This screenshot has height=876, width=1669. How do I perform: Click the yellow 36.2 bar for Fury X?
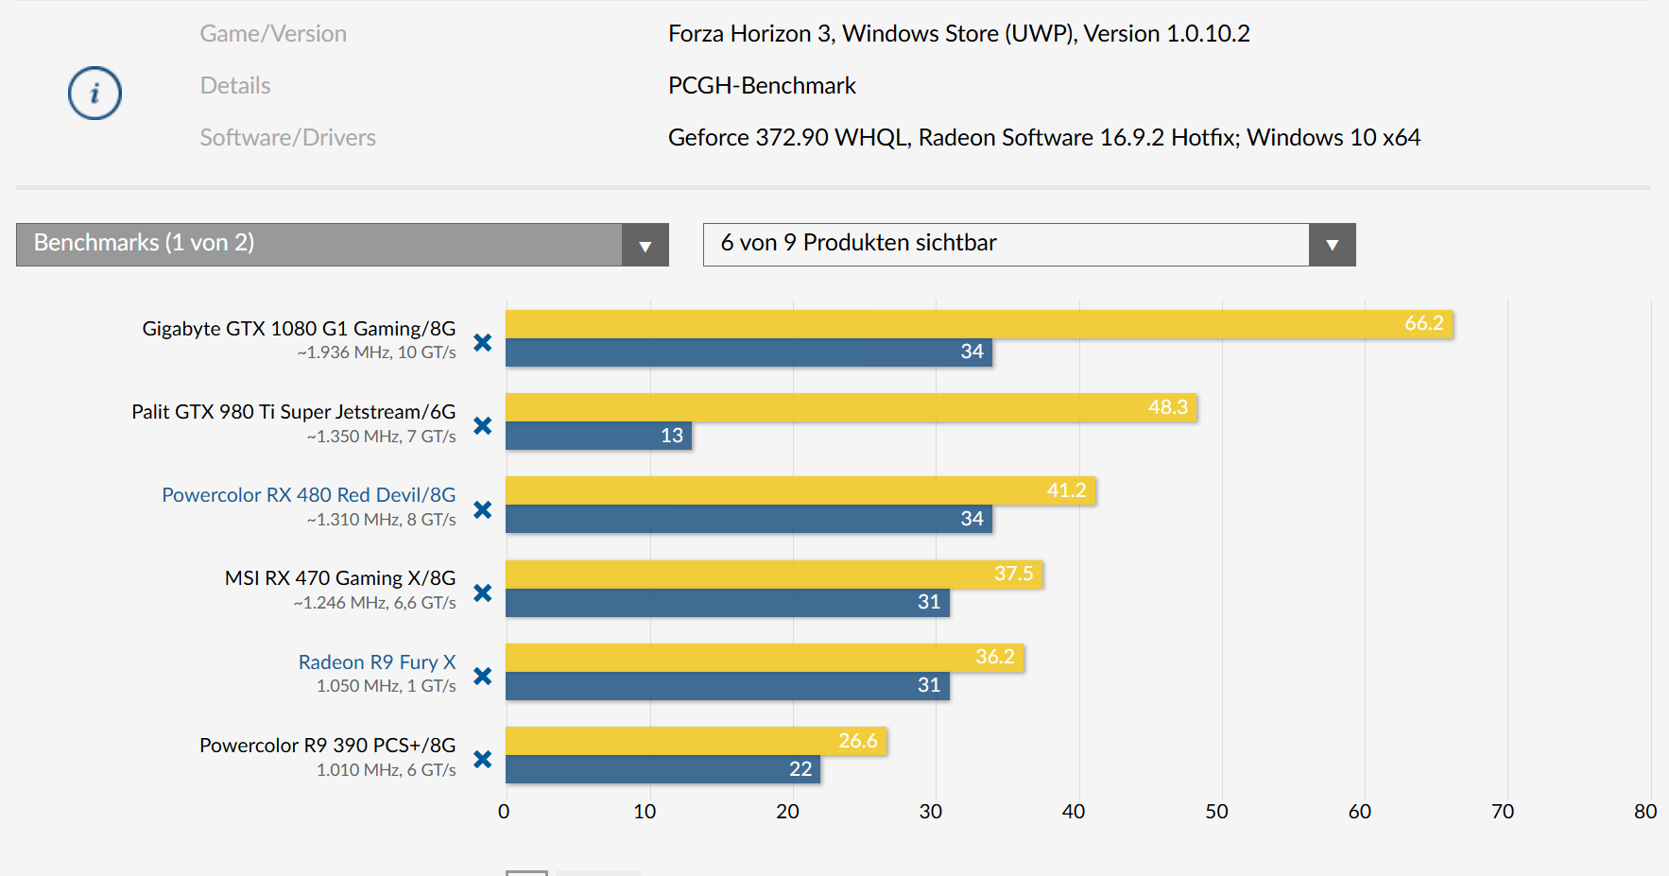[764, 658]
